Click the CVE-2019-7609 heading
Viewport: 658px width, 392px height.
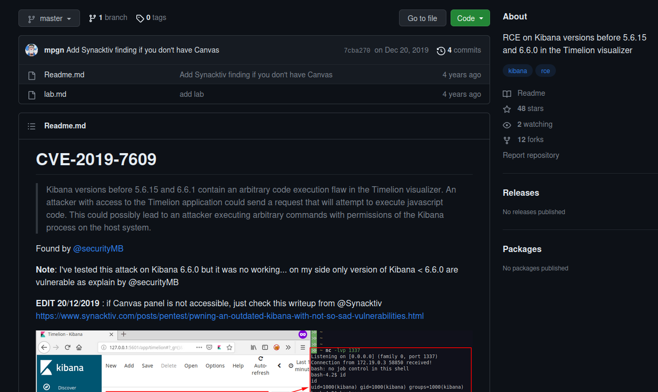click(96, 159)
